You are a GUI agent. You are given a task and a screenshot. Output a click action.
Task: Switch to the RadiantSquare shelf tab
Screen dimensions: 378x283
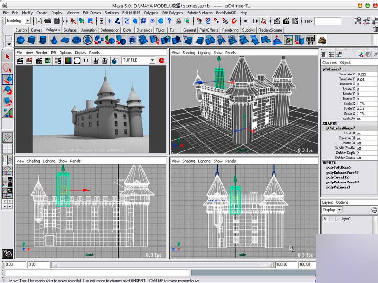coord(270,30)
